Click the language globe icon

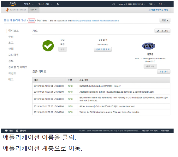click(17, 131)
